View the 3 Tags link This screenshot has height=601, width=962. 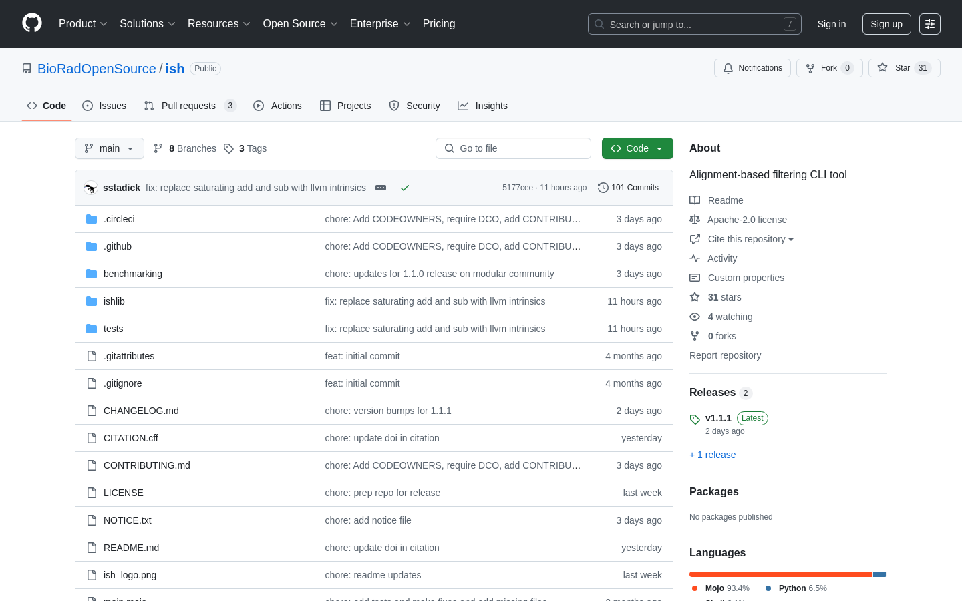tap(245, 148)
